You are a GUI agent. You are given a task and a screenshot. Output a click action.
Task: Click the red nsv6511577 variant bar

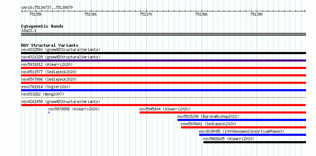pos(163,75)
